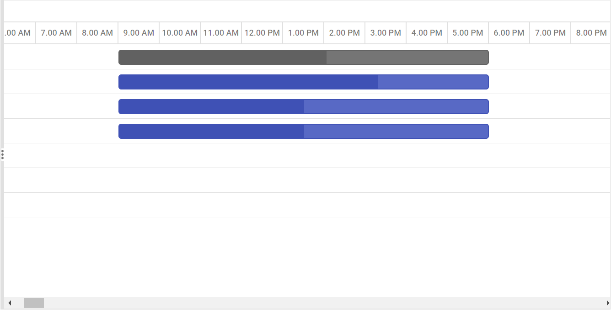Click the 3.00 PM timeline header cell
611x310 pixels.
pyautogui.click(x=386, y=33)
